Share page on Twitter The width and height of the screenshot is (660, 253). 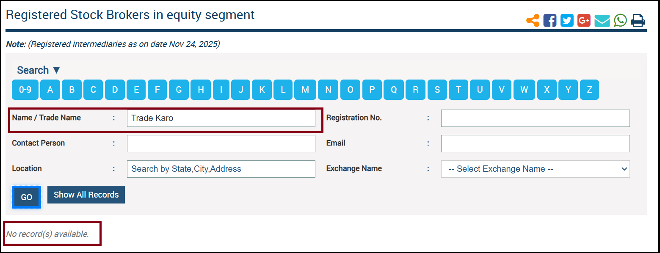coord(567,20)
